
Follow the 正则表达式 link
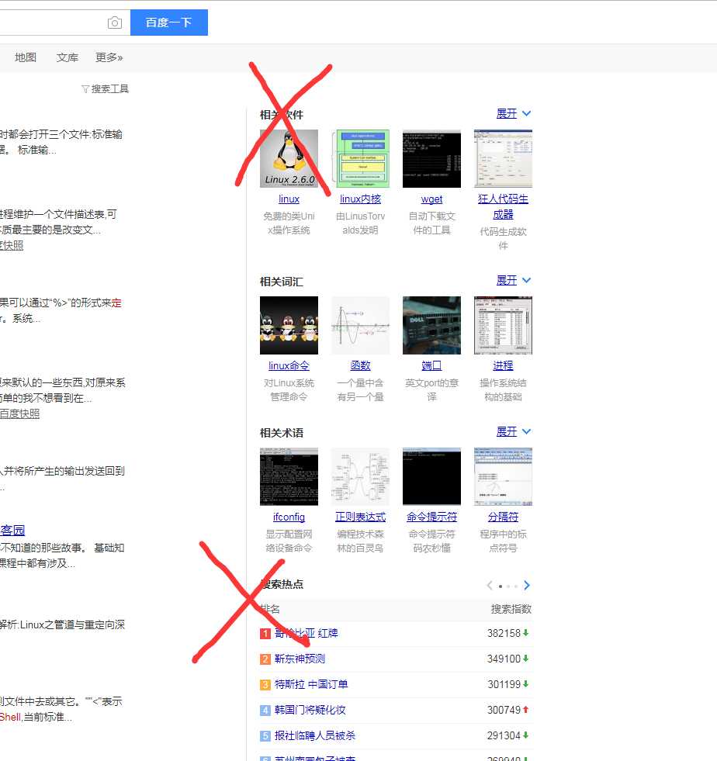360,517
